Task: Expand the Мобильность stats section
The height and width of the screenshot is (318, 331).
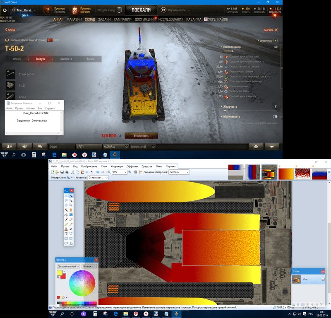Action: 230,116
